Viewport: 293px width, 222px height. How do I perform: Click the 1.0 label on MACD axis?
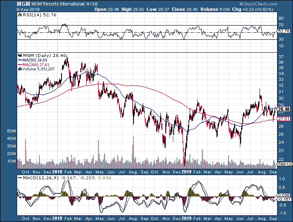coord(282,178)
